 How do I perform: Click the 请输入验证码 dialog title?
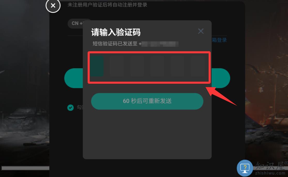[116, 32]
